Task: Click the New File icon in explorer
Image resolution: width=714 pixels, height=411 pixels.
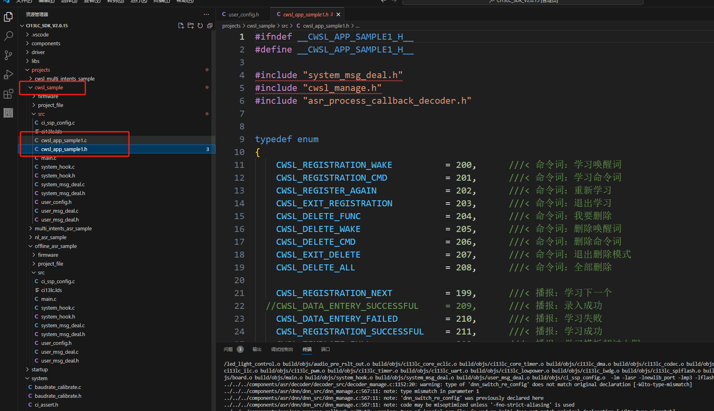Action: pos(181,26)
